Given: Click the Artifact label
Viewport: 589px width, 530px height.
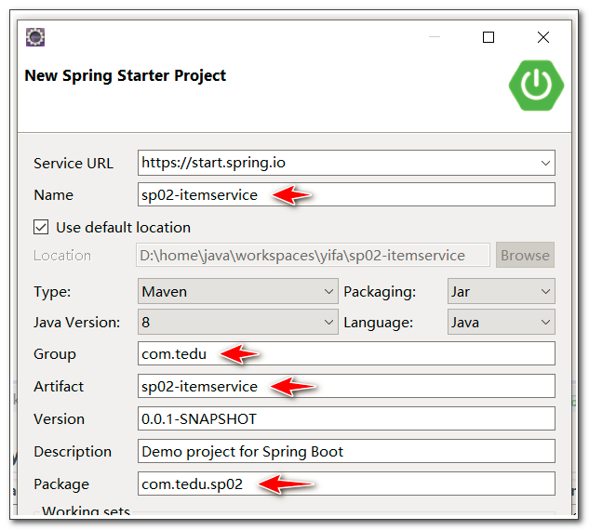Looking at the screenshot, I should point(59,386).
